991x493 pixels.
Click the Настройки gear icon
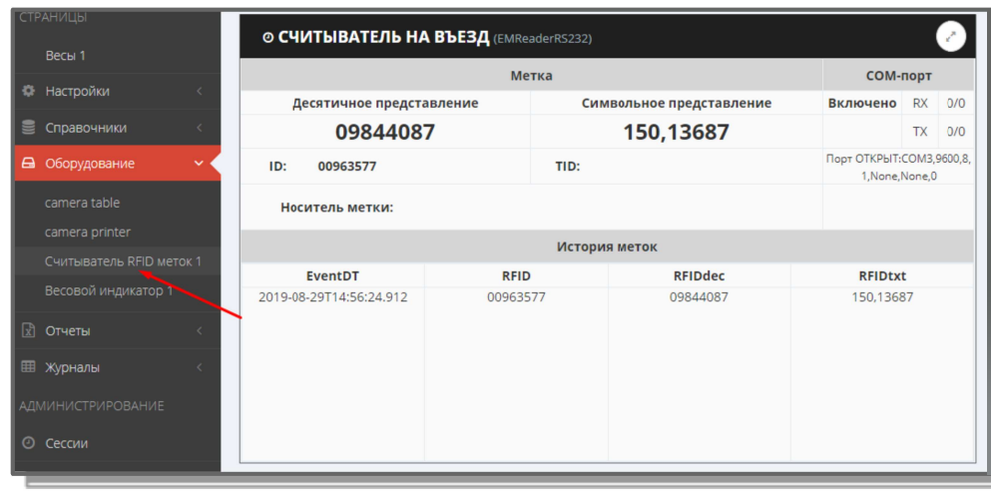pos(28,91)
